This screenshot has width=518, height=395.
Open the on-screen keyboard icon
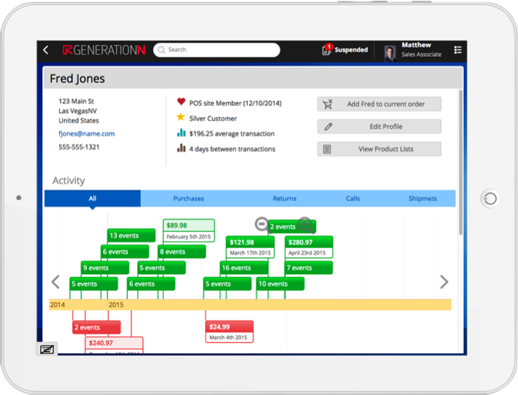[47, 348]
